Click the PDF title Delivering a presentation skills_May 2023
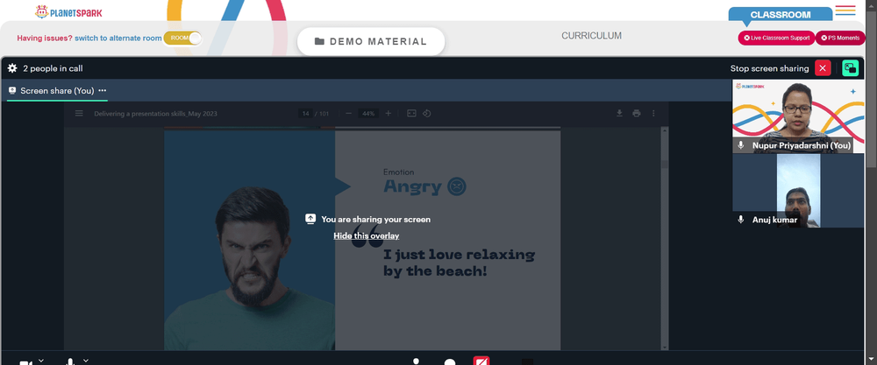This screenshot has height=365, width=877. point(155,113)
